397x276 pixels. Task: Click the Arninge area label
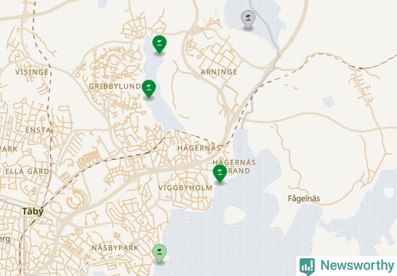click(219, 72)
